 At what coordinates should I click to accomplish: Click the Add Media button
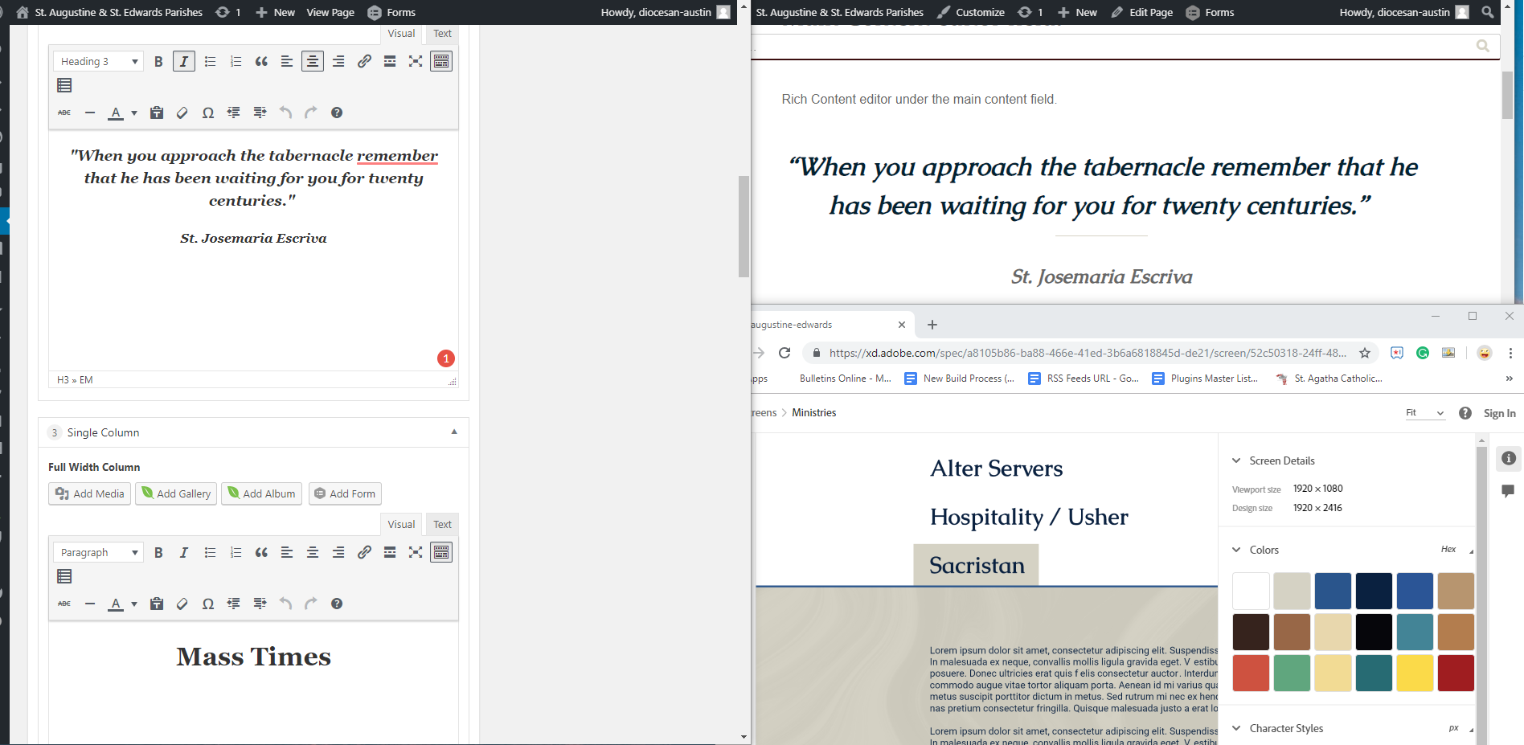click(x=90, y=493)
